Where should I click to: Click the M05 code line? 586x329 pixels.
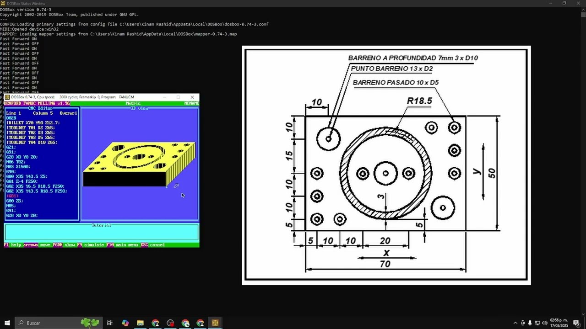(11, 206)
